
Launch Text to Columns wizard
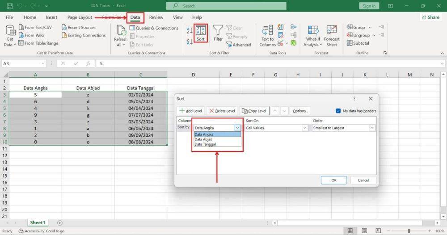coord(267,36)
